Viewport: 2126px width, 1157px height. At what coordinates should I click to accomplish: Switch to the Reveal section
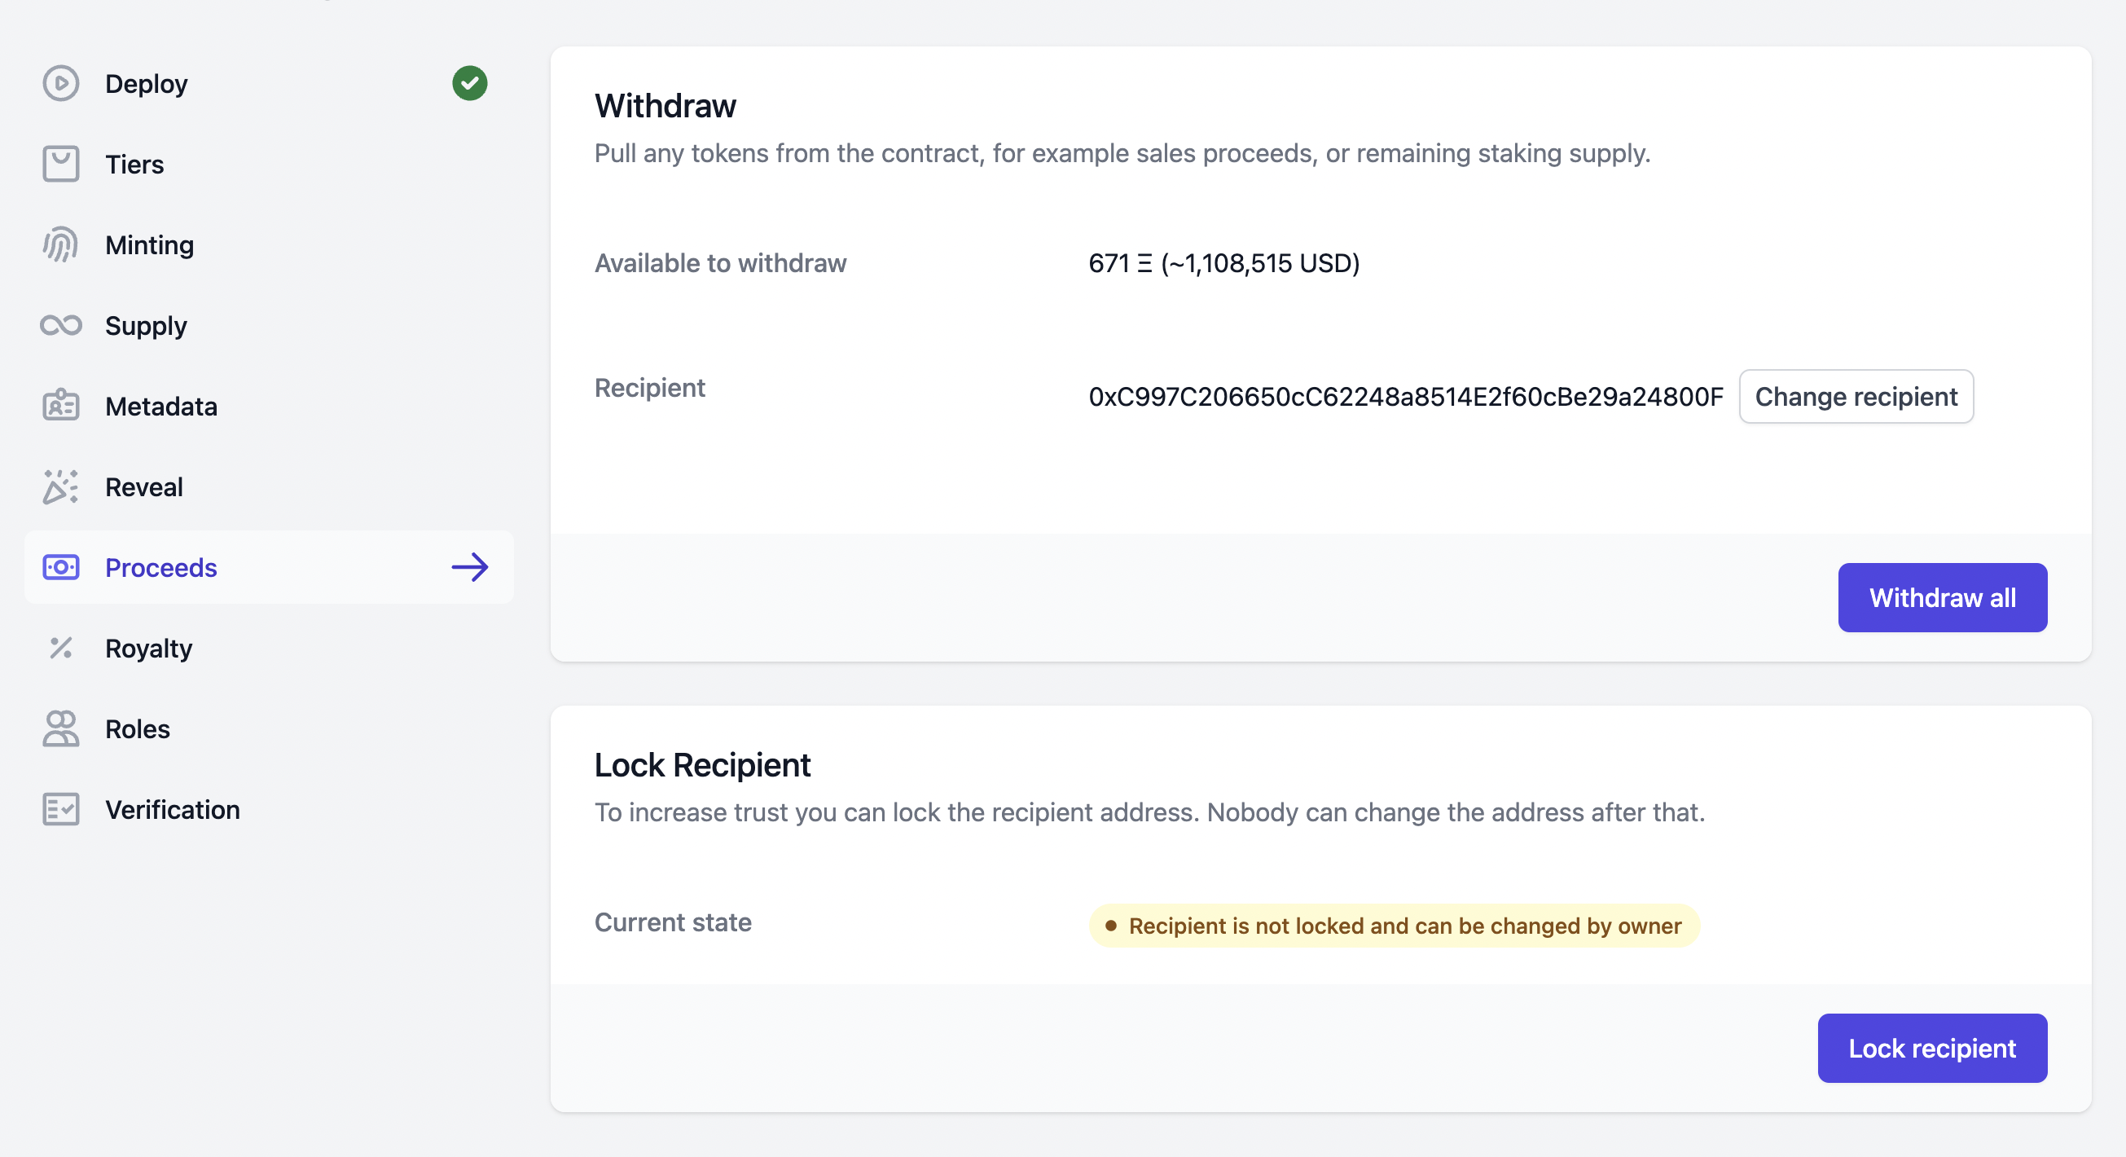tap(268, 487)
